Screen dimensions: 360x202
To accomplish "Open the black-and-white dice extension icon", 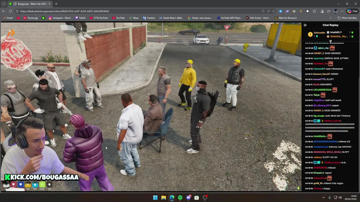I will 307,11.
